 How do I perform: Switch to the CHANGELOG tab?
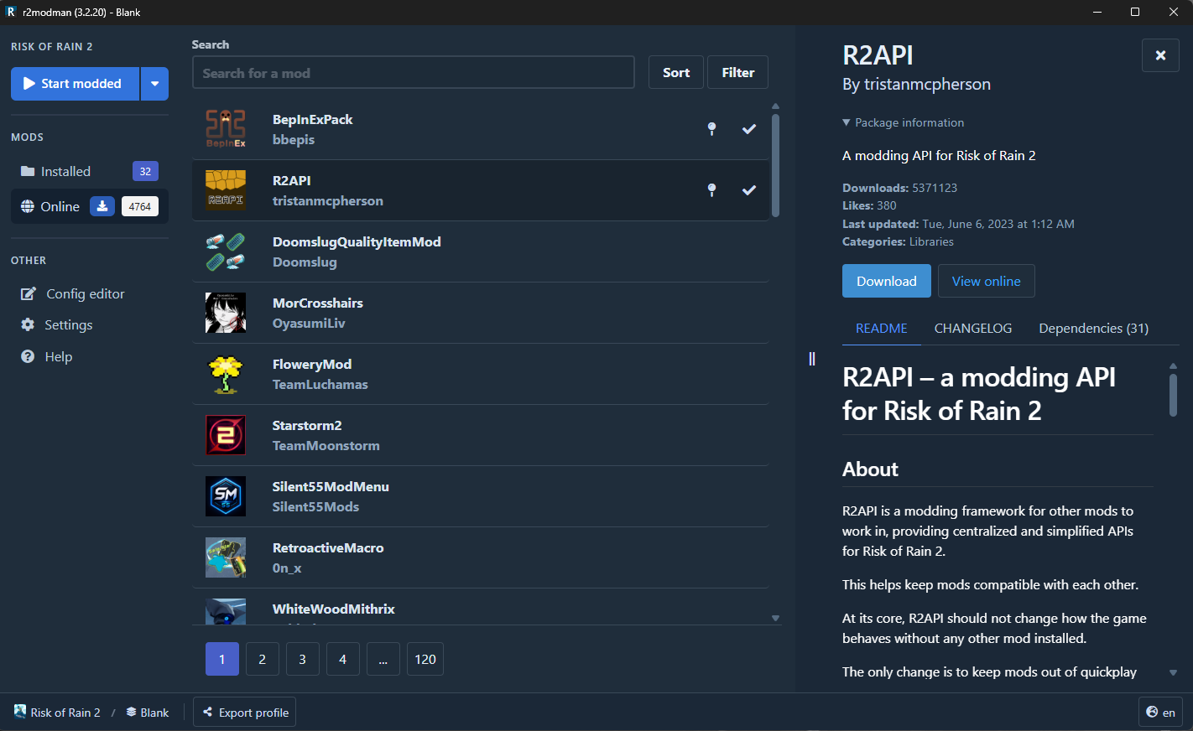coord(973,329)
